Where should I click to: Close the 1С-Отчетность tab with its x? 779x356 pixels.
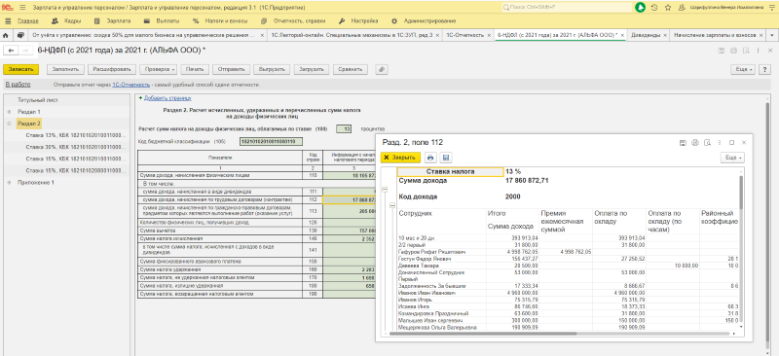click(489, 36)
